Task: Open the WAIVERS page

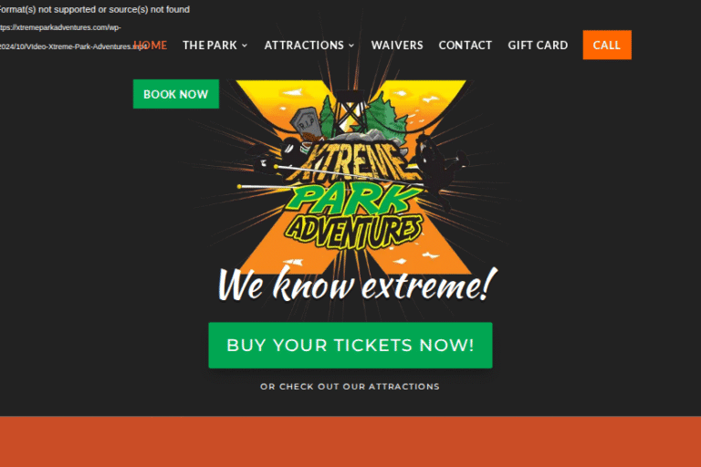Action: (x=397, y=45)
